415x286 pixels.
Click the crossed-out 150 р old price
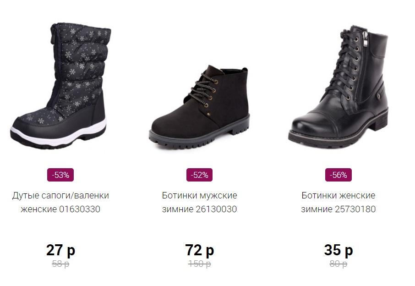[200, 264]
